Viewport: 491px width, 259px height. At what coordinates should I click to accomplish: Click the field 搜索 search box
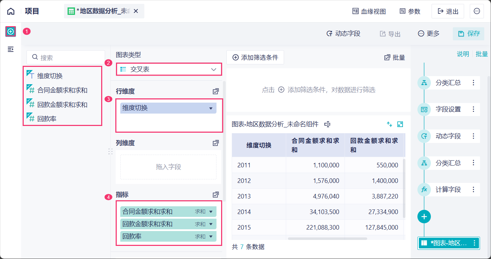(66, 57)
